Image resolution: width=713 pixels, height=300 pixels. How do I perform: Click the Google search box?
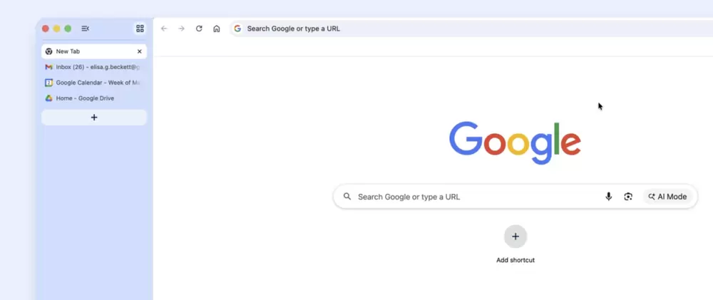coord(471,197)
